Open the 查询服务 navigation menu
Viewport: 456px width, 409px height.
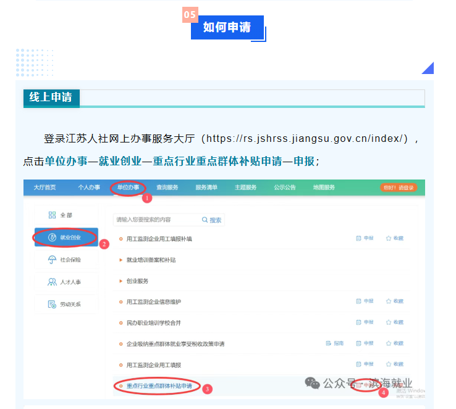coord(167,188)
